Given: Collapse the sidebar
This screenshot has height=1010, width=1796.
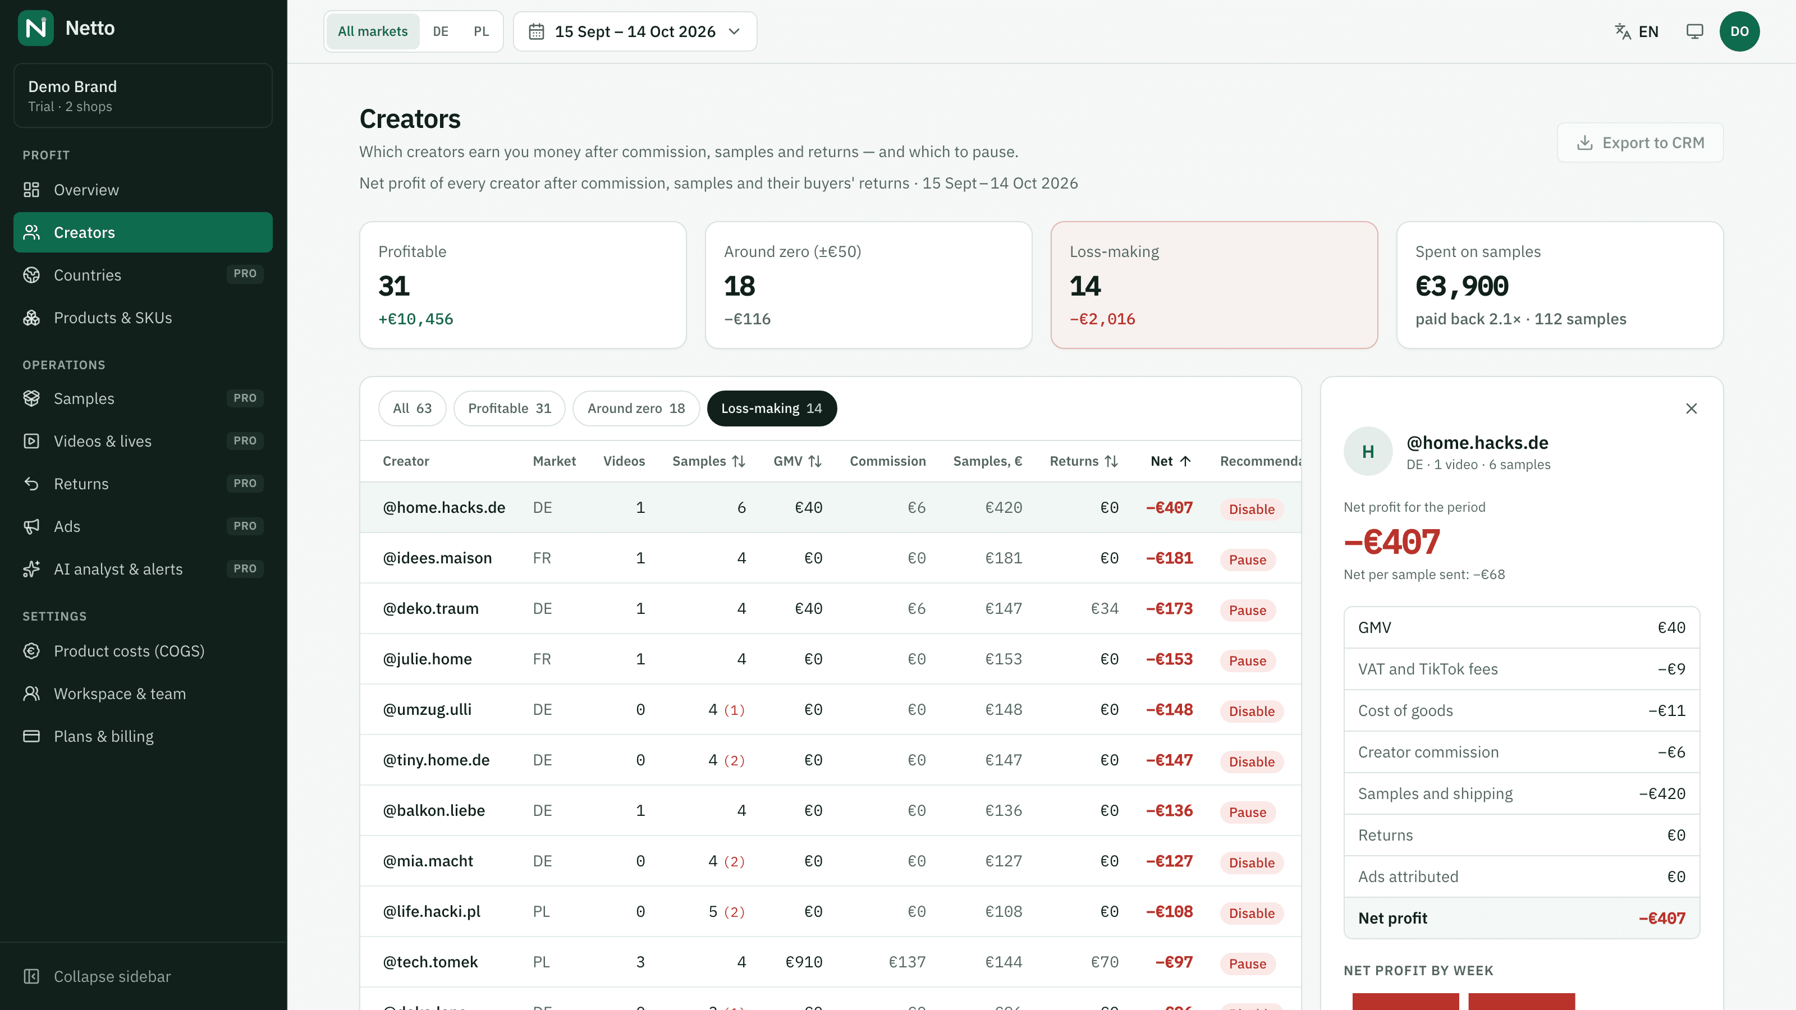Looking at the screenshot, I should (x=142, y=976).
